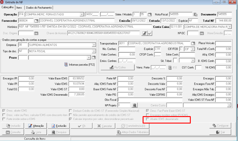Open the Prazo dropdown
The width and height of the screenshot is (238, 141).
click(x=89, y=57)
